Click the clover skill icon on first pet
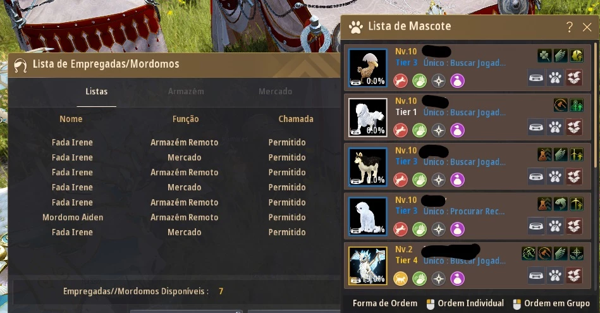This screenshot has height=313, width=600. click(544, 56)
